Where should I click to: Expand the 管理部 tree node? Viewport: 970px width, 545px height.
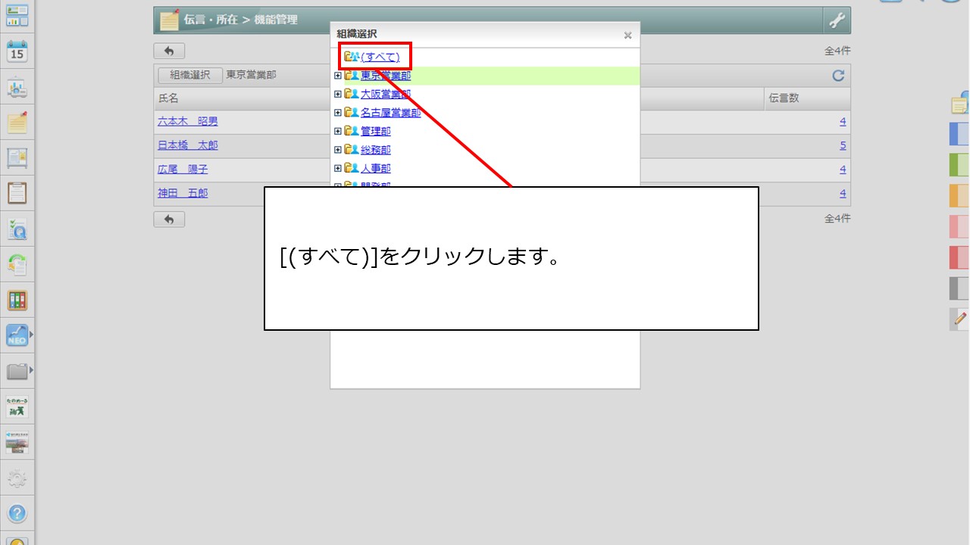(x=338, y=131)
